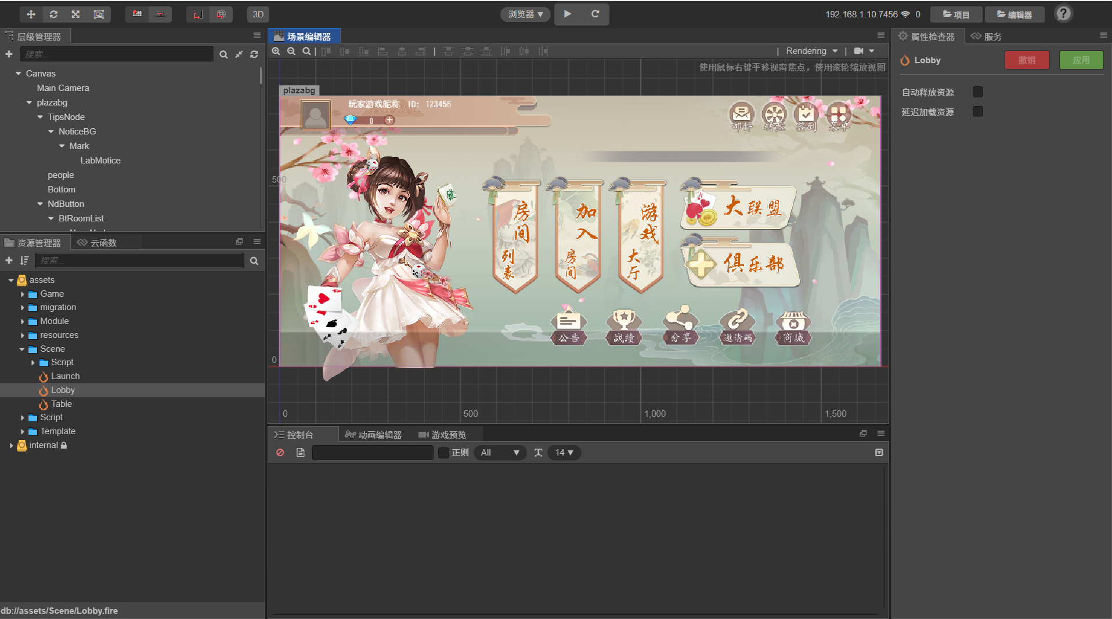
Task: Open the 浏览器 preview platform dropdown
Action: (525, 14)
